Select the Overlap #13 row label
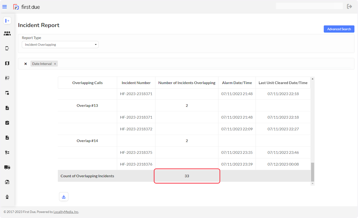The width and height of the screenshot is (358, 218). (87, 105)
